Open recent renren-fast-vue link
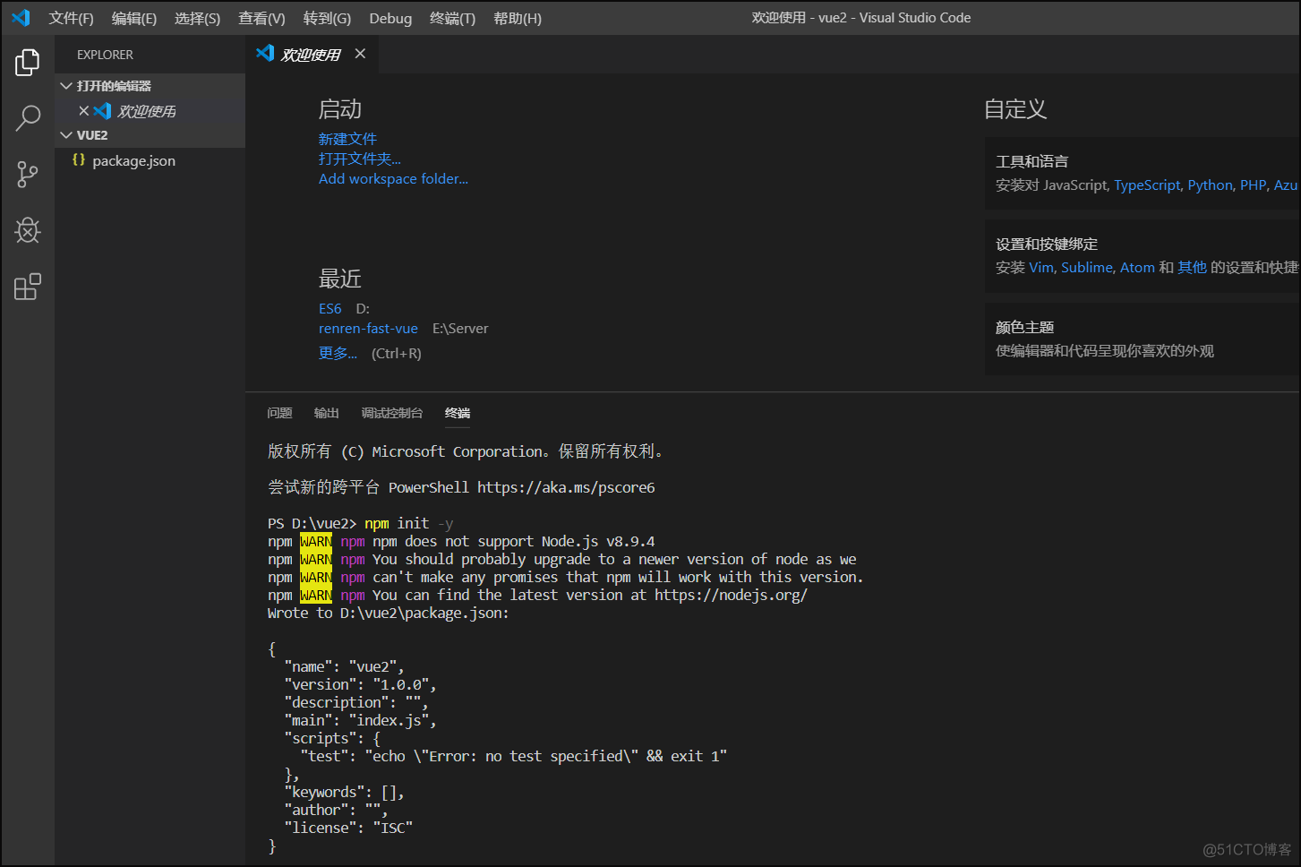 coord(368,328)
